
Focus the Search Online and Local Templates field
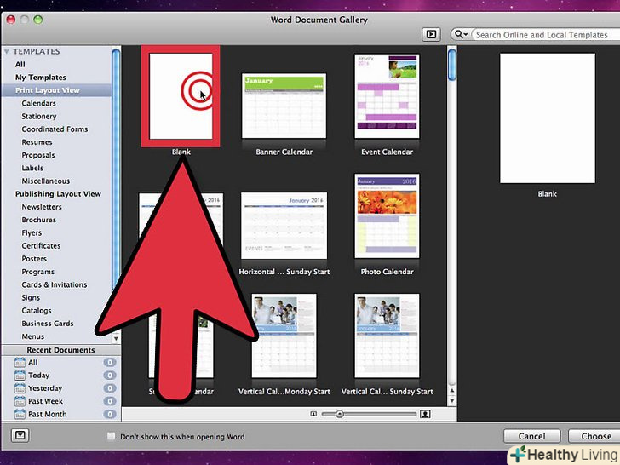point(546,35)
